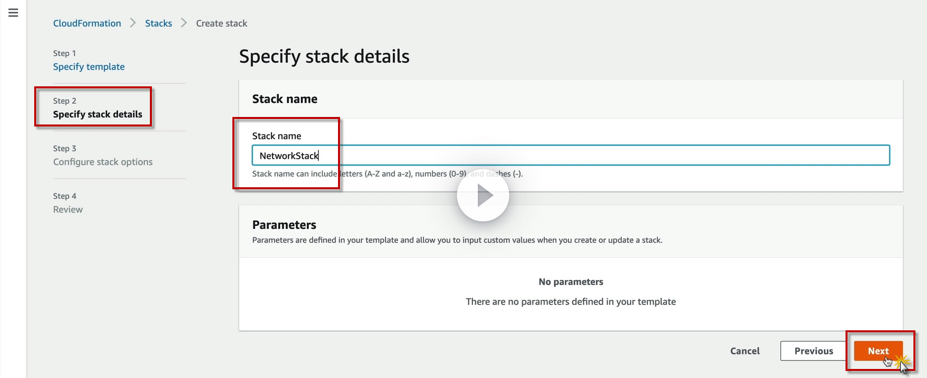Click the video play button overlay
The height and width of the screenshot is (378, 927).
483,195
